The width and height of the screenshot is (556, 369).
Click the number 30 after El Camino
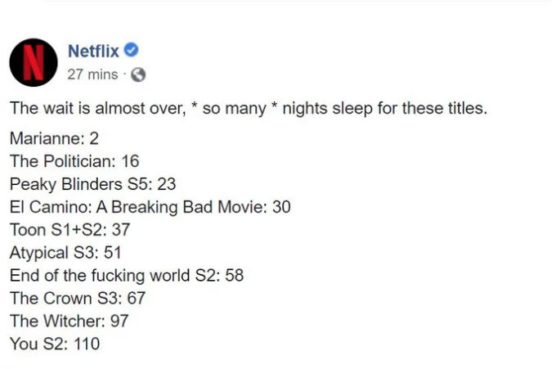pos(281,207)
